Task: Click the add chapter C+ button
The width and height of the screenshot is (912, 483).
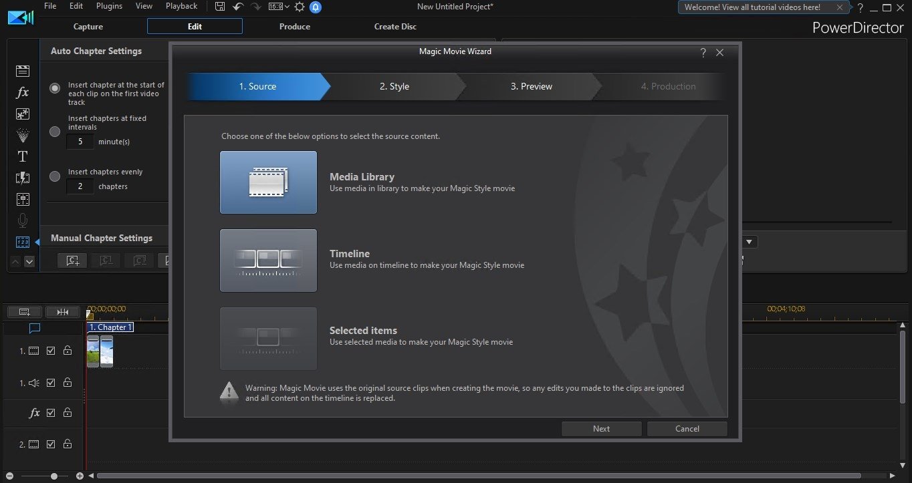Action: click(72, 261)
